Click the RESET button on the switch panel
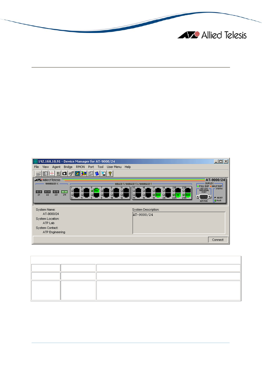Screen dimensions: 262x371 click(x=215, y=198)
